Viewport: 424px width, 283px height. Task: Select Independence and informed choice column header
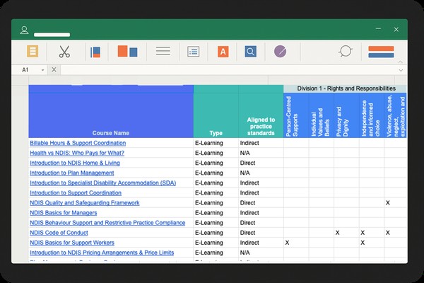point(372,115)
